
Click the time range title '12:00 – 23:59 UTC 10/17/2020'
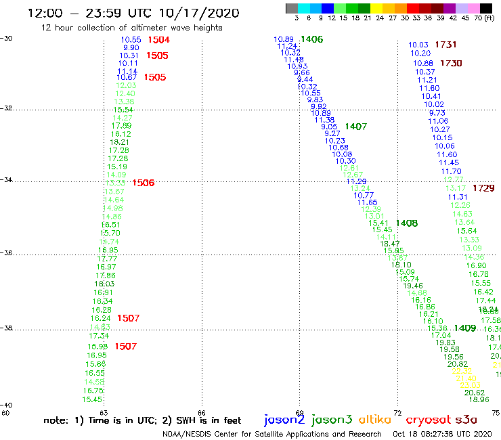[133, 13]
